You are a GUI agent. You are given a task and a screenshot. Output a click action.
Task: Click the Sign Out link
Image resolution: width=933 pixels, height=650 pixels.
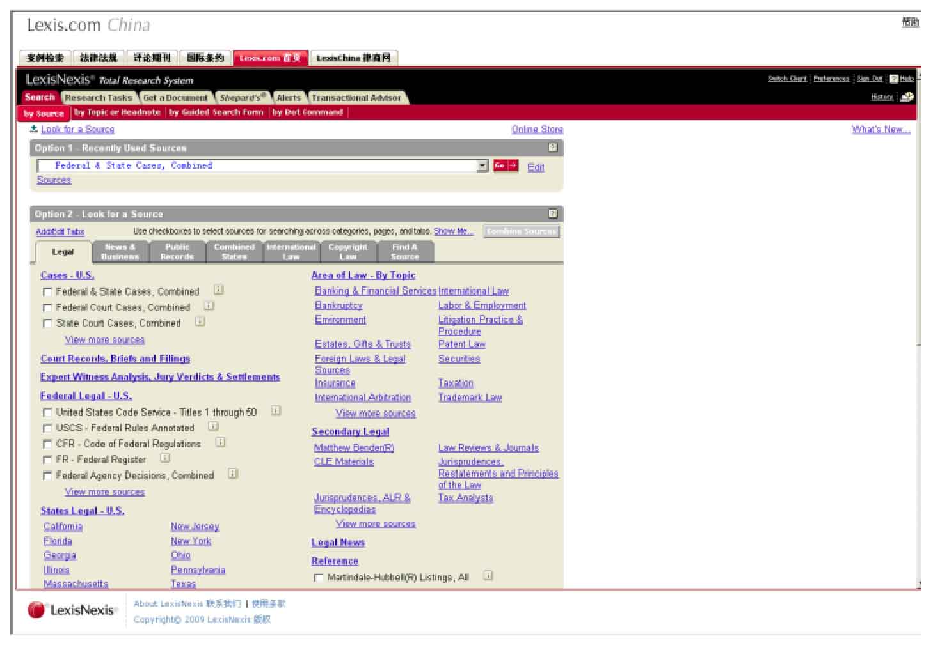(870, 79)
